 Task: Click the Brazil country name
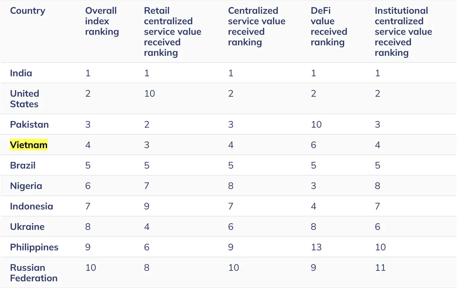point(23,165)
